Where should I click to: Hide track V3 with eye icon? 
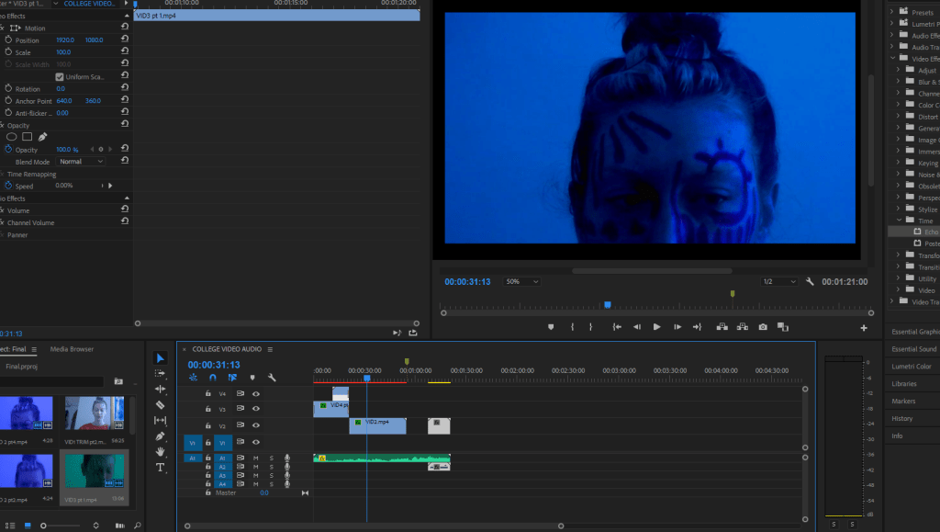256,410
